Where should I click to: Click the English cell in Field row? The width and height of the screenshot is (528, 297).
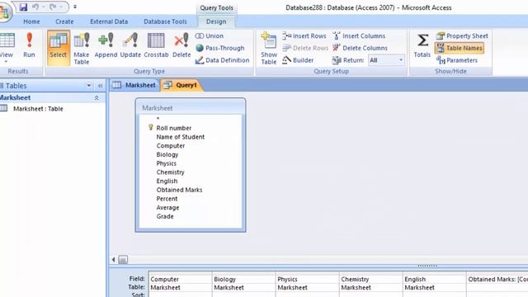tap(435, 279)
